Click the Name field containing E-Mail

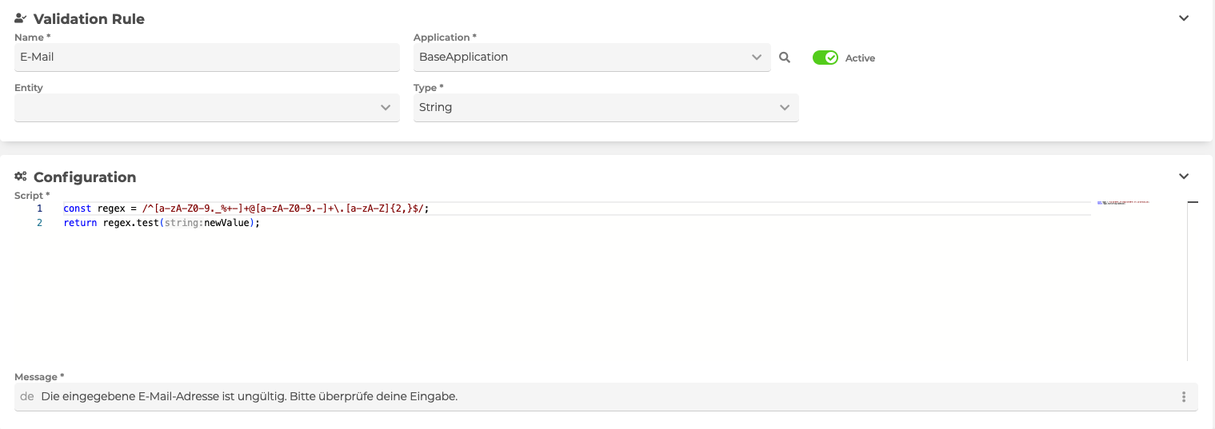(206, 58)
